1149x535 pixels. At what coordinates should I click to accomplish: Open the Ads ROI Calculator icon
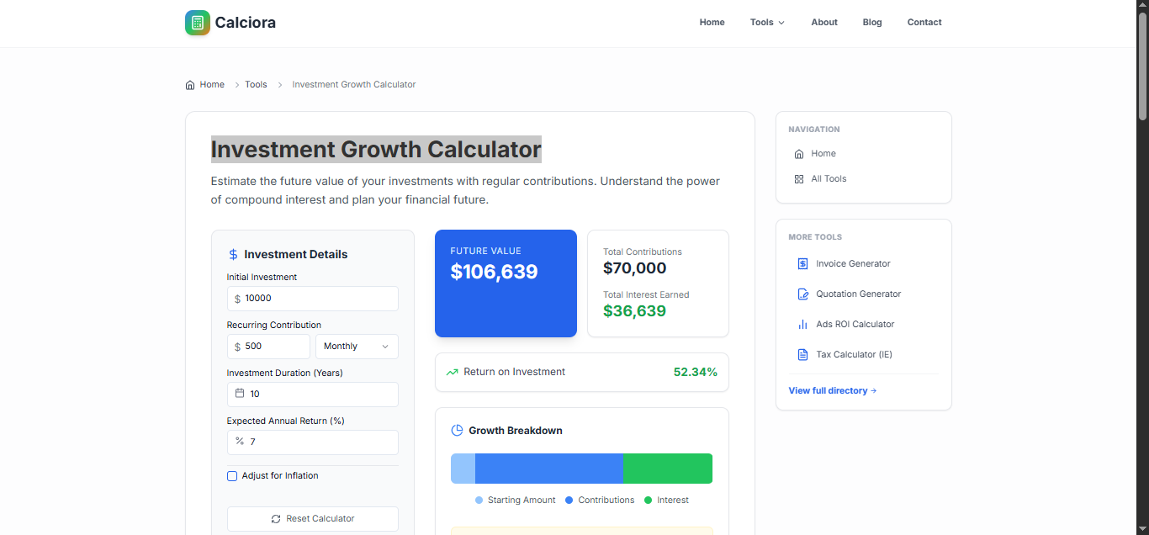[802, 324]
